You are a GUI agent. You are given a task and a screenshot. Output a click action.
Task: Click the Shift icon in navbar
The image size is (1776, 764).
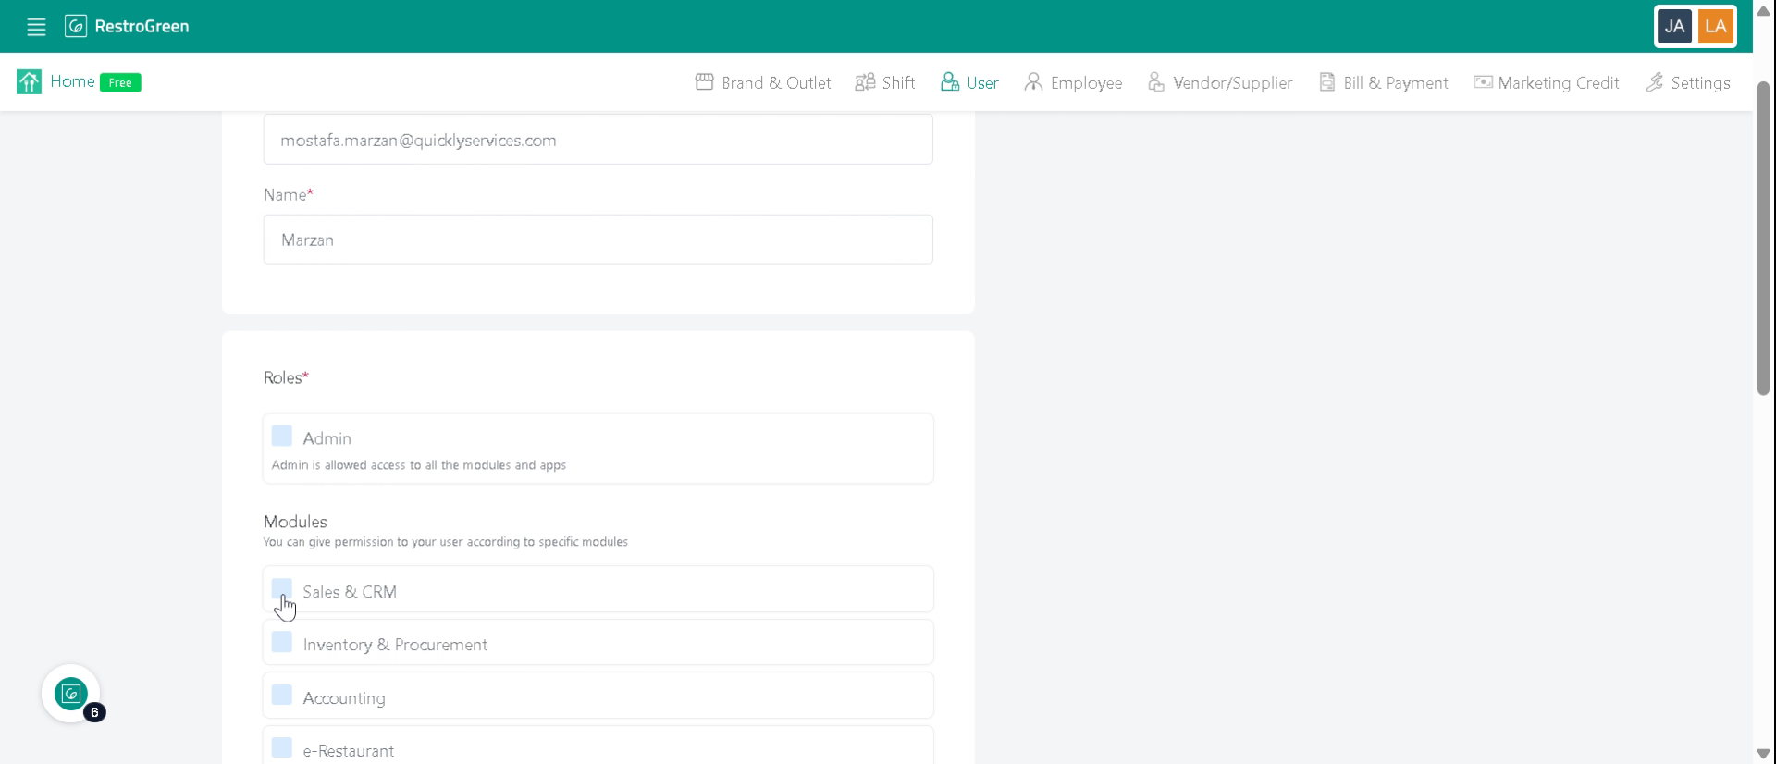pos(865,82)
